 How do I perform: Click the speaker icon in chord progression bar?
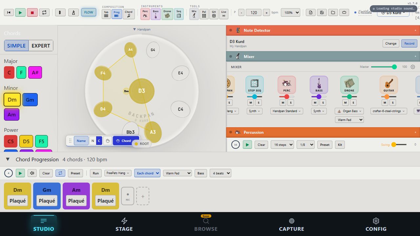point(32,173)
